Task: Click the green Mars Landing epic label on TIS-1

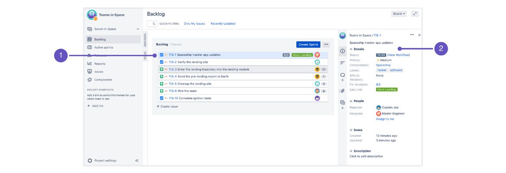Action: click(302, 55)
